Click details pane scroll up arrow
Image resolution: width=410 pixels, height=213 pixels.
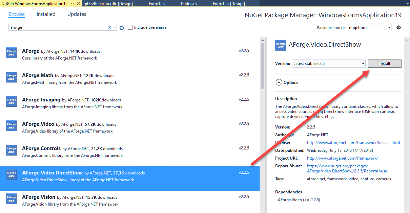click(407, 40)
